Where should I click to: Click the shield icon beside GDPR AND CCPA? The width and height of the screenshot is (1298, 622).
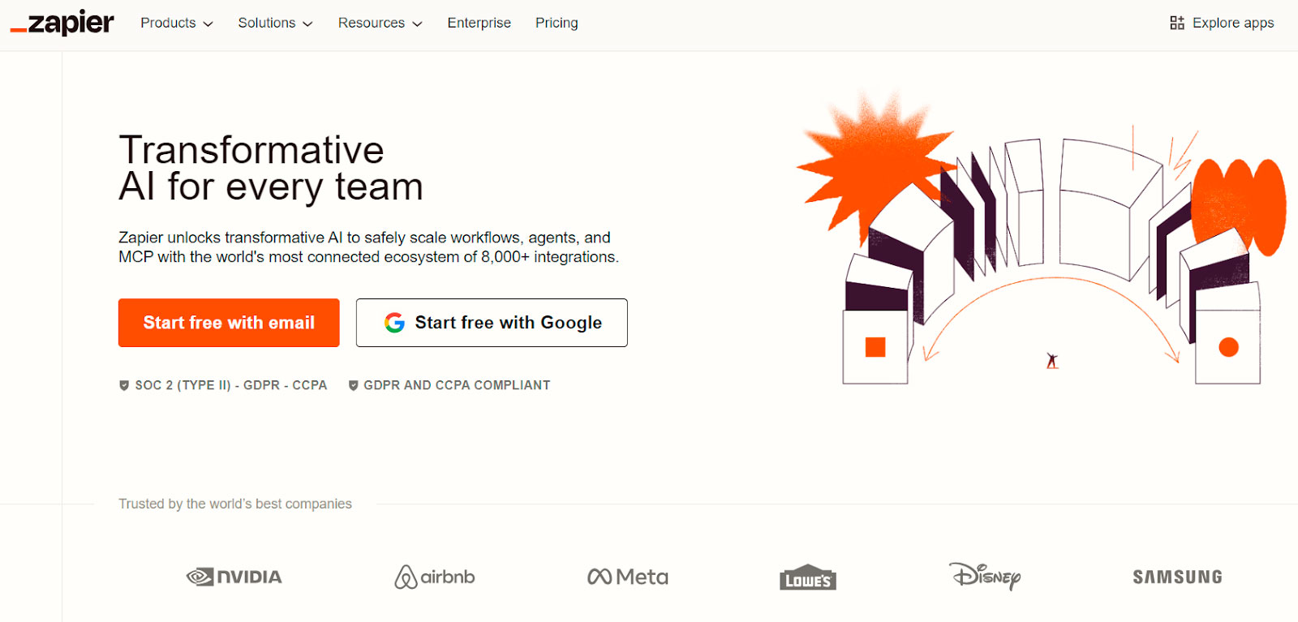coord(353,385)
